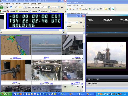Click the Google search box in the middle Firefox window
Image resolution: width=128 pixels, height=96 pixels.
71,23
